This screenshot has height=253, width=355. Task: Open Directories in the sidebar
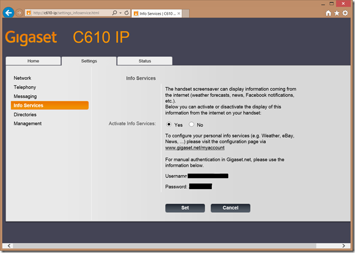[x=25, y=115]
